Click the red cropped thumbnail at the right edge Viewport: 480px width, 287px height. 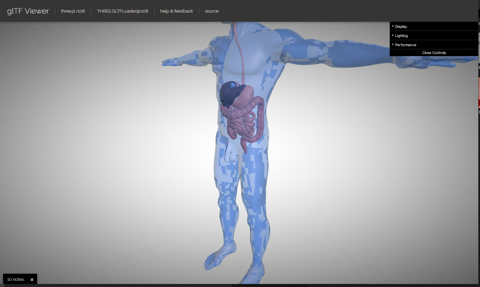(479, 92)
